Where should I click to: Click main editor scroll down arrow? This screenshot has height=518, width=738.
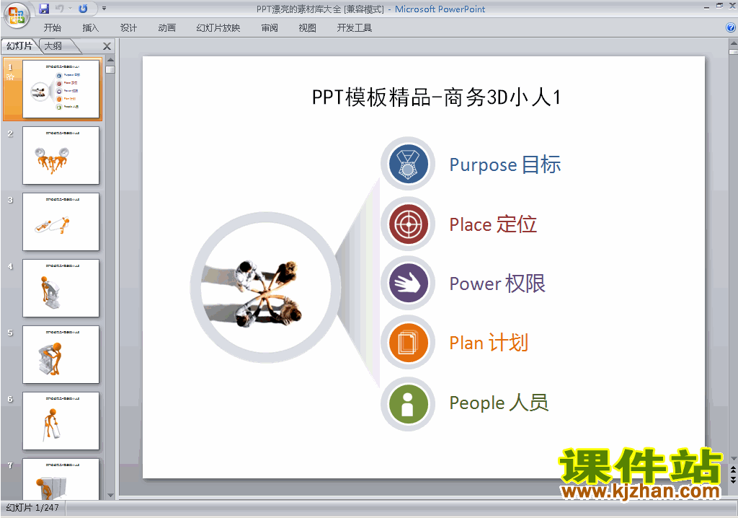[x=733, y=458]
